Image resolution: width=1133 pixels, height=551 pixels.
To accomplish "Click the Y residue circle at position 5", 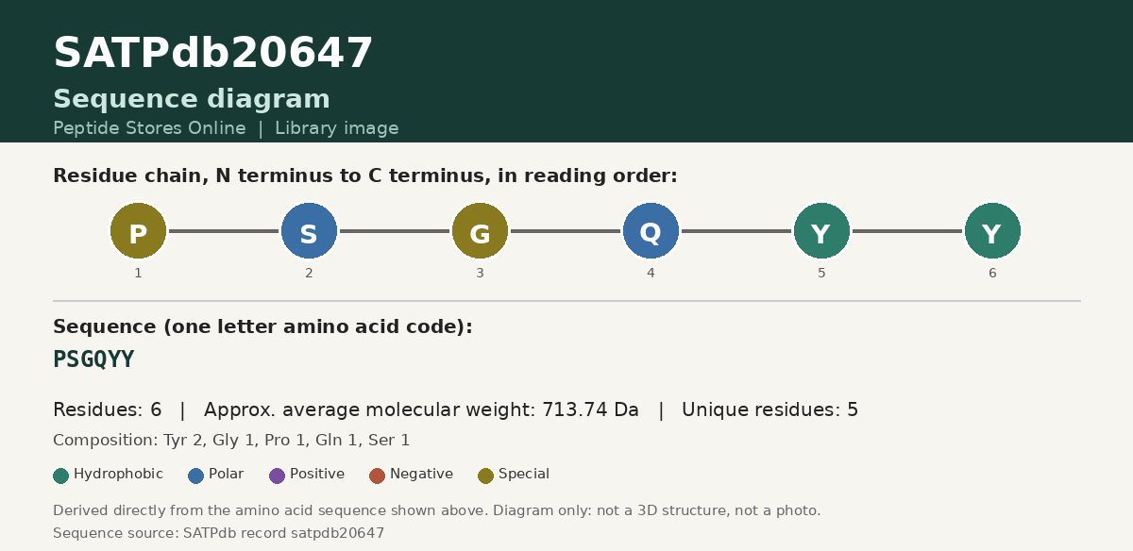I will (821, 230).
